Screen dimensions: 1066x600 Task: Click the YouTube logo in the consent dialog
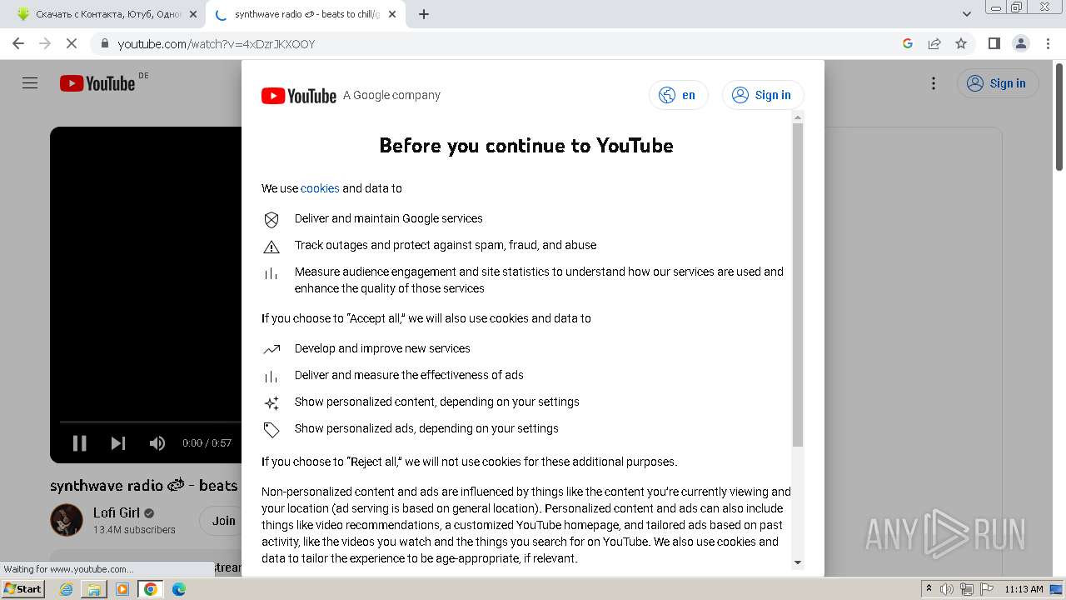click(299, 96)
